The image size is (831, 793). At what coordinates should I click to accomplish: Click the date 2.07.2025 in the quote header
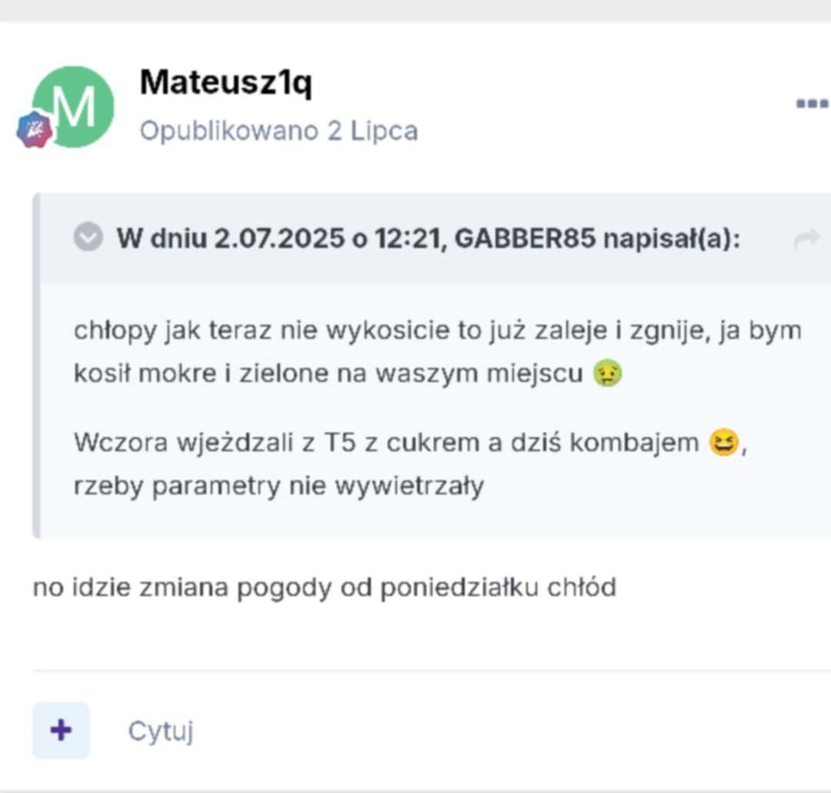(279, 239)
